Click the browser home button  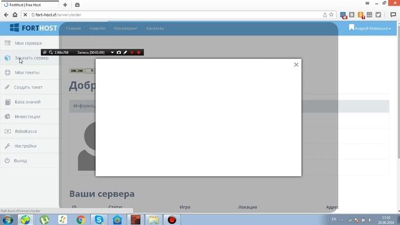(15, 15)
